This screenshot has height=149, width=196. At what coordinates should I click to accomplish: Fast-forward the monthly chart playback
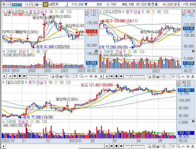click(x=24, y=76)
